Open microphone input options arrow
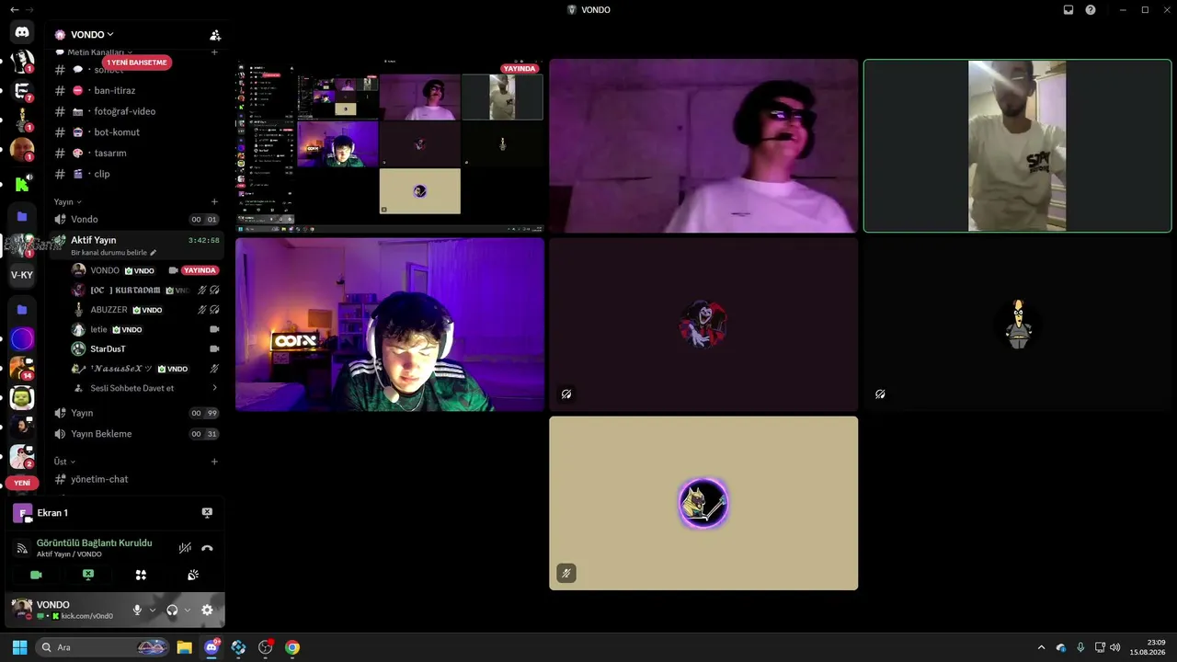This screenshot has width=1177, height=662. pos(153,610)
